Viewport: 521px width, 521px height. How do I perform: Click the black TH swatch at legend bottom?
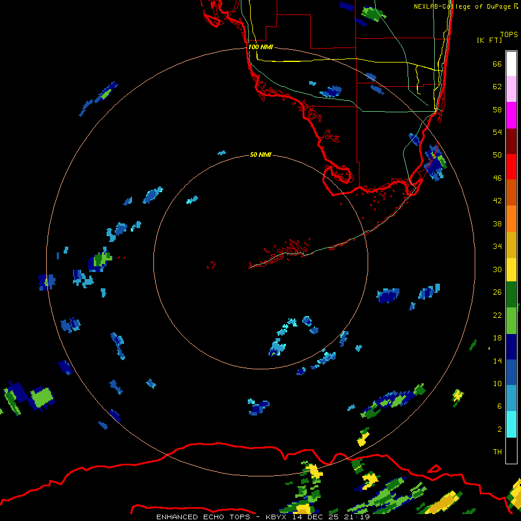point(511,450)
